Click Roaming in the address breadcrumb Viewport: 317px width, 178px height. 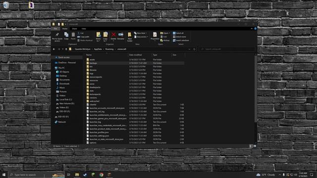tap(109, 49)
